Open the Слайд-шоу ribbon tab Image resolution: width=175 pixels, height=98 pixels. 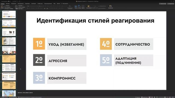click(x=40, y=4)
